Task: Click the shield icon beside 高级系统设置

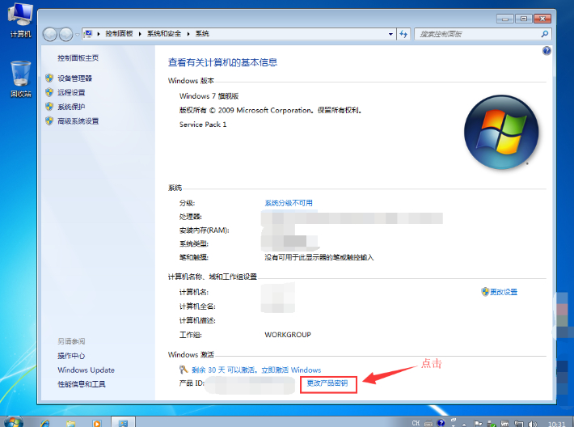Action: [49, 120]
